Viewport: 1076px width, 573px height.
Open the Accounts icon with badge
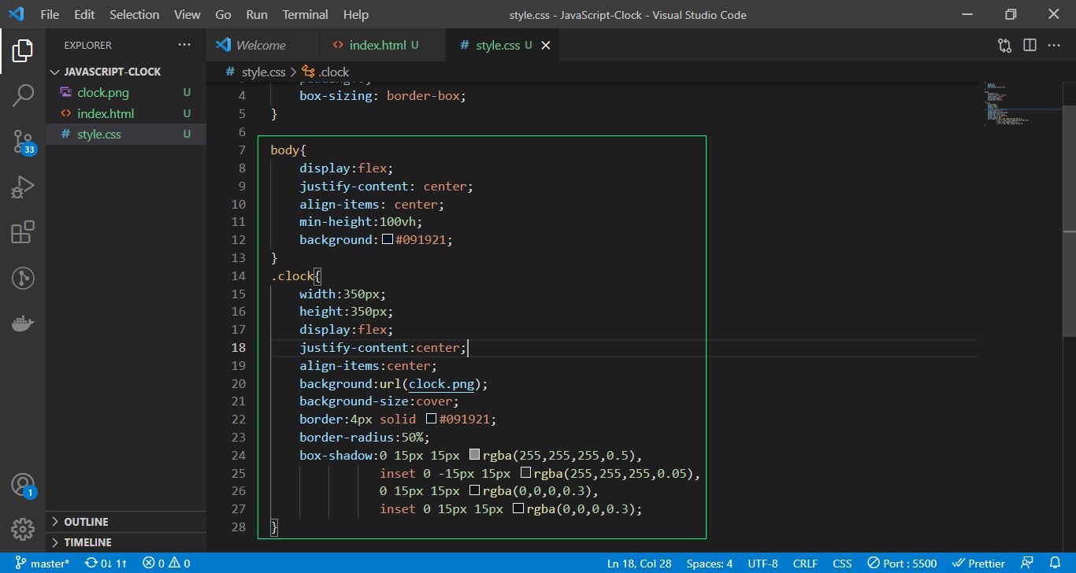[x=23, y=486]
